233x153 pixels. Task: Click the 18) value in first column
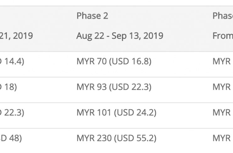8,87
